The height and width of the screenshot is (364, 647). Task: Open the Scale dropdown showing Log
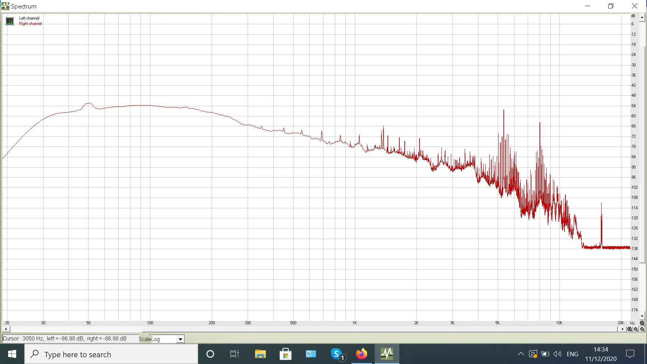(x=180, y=339)
